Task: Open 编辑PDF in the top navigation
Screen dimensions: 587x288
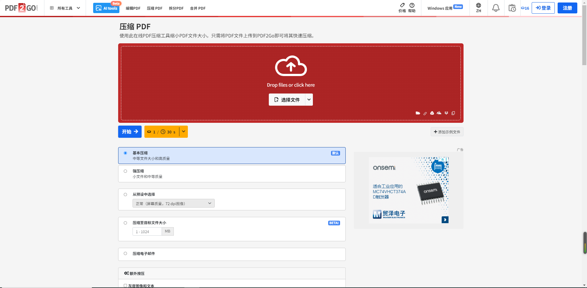Action: (133, 8)
